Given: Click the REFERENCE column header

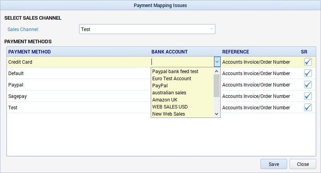Looking at the screenshot, I should click(236, 52).
